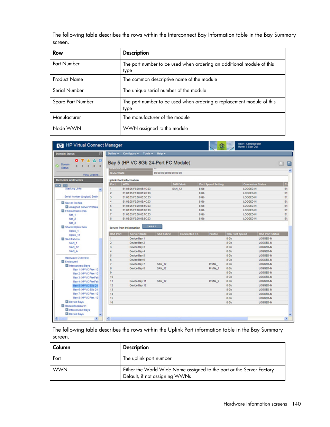This screenshot has height=427, width=330.
Task: Open Hardware Overview in the tree
Action: click(x=77, y=258)
